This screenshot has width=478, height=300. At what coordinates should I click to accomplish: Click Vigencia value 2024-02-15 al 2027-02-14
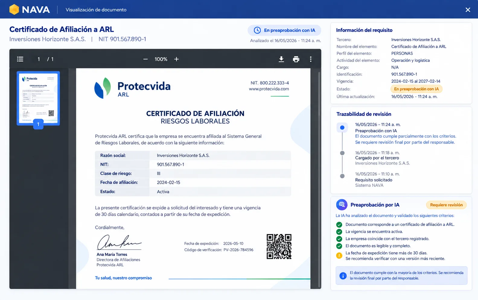[x=416, y=81]
